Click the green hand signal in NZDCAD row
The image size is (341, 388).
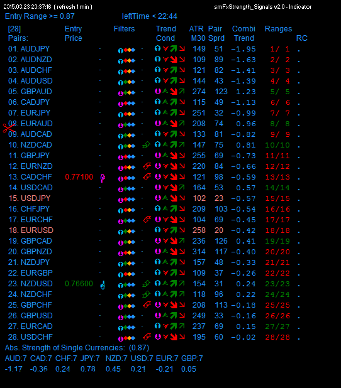tap(147, 145)
